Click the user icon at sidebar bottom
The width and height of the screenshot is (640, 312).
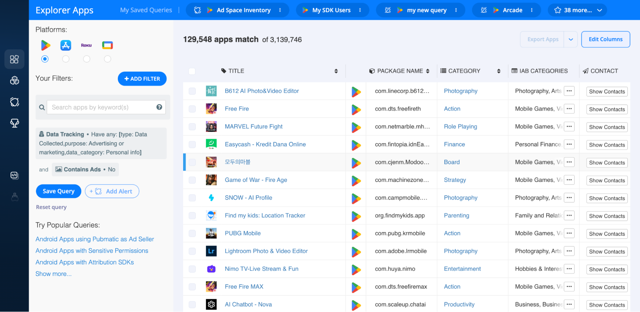tap(14, 197)
